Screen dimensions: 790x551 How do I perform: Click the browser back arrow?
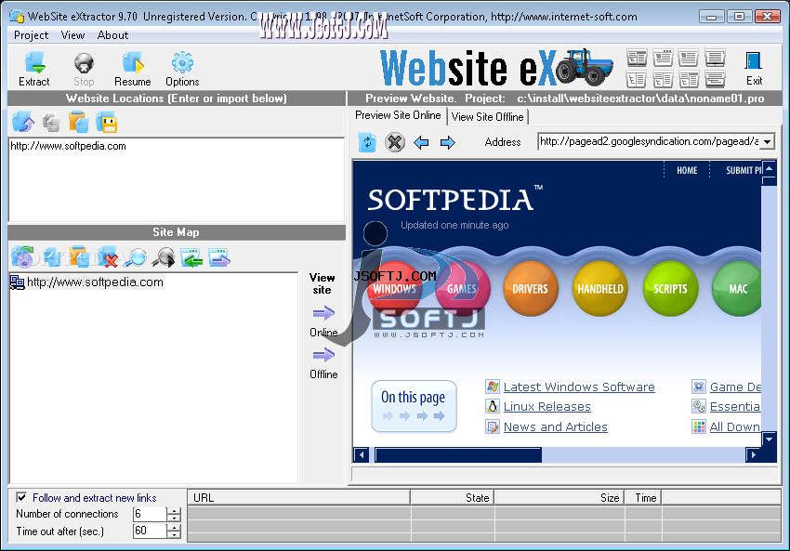pyautogui.click(x=421, y=142)
